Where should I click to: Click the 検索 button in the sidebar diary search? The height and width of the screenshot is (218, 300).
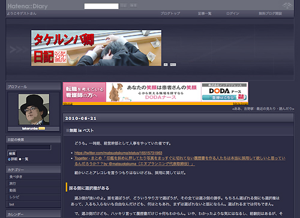[12, 154]
